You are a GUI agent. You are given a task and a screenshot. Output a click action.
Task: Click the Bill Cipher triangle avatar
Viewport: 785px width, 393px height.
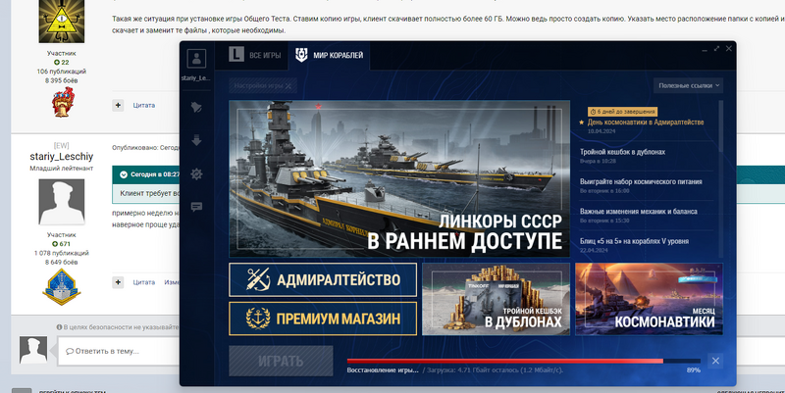[x=61, y=21]
